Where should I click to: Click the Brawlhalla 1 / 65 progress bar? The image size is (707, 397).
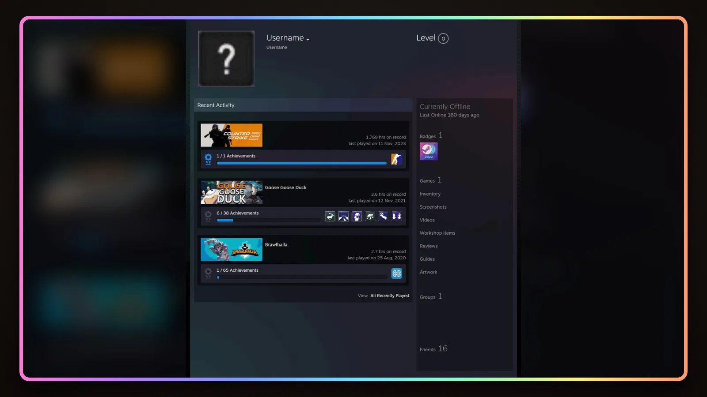(302, 277)
